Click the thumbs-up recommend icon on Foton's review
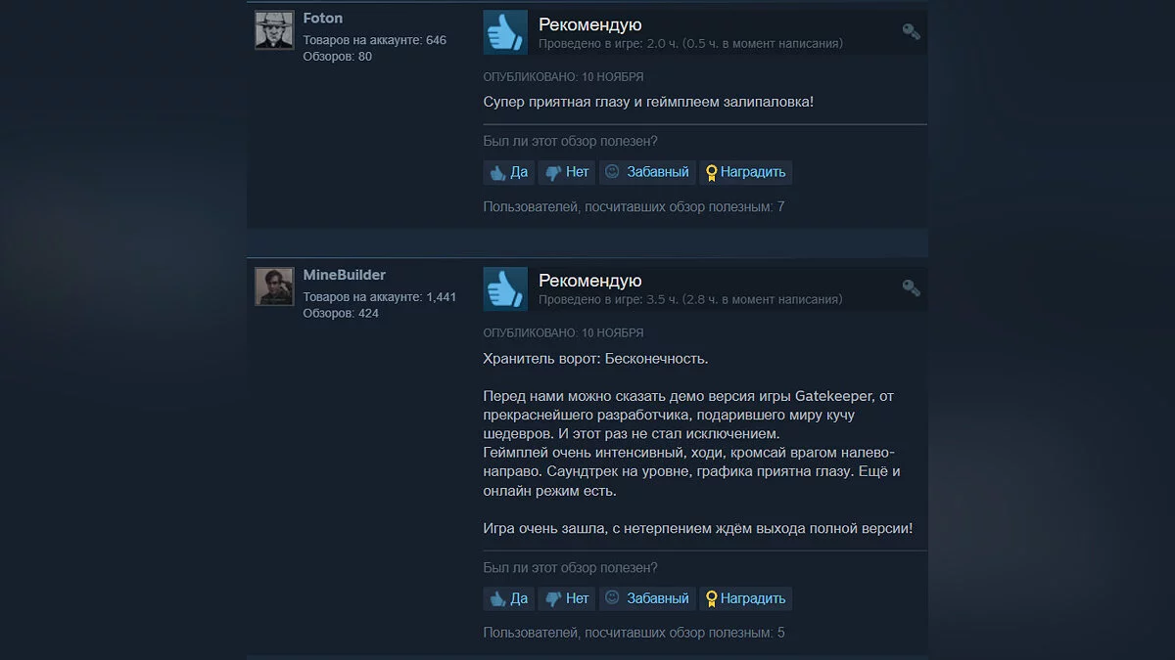The height and width of the screenshot is (660, 1175). click(x=505, y=32)
